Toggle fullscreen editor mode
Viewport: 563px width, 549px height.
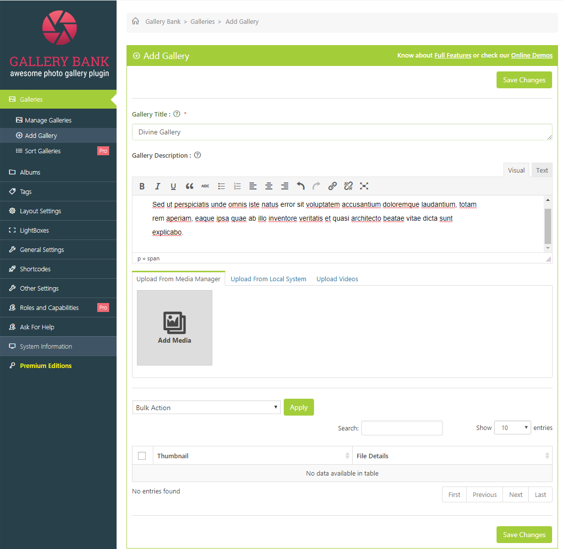tap(364, 186)
